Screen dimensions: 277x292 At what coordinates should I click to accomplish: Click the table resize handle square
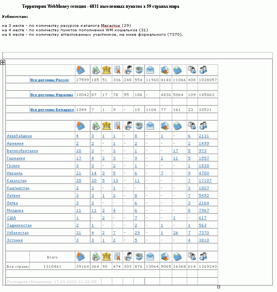click(x=219, y=287)
